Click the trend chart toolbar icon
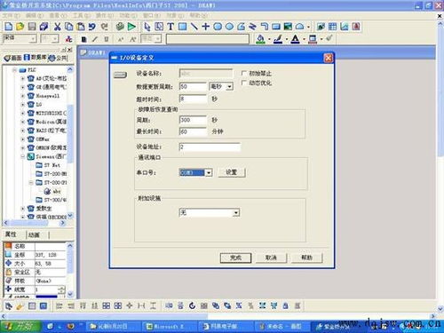 click(x=345, y=27)
